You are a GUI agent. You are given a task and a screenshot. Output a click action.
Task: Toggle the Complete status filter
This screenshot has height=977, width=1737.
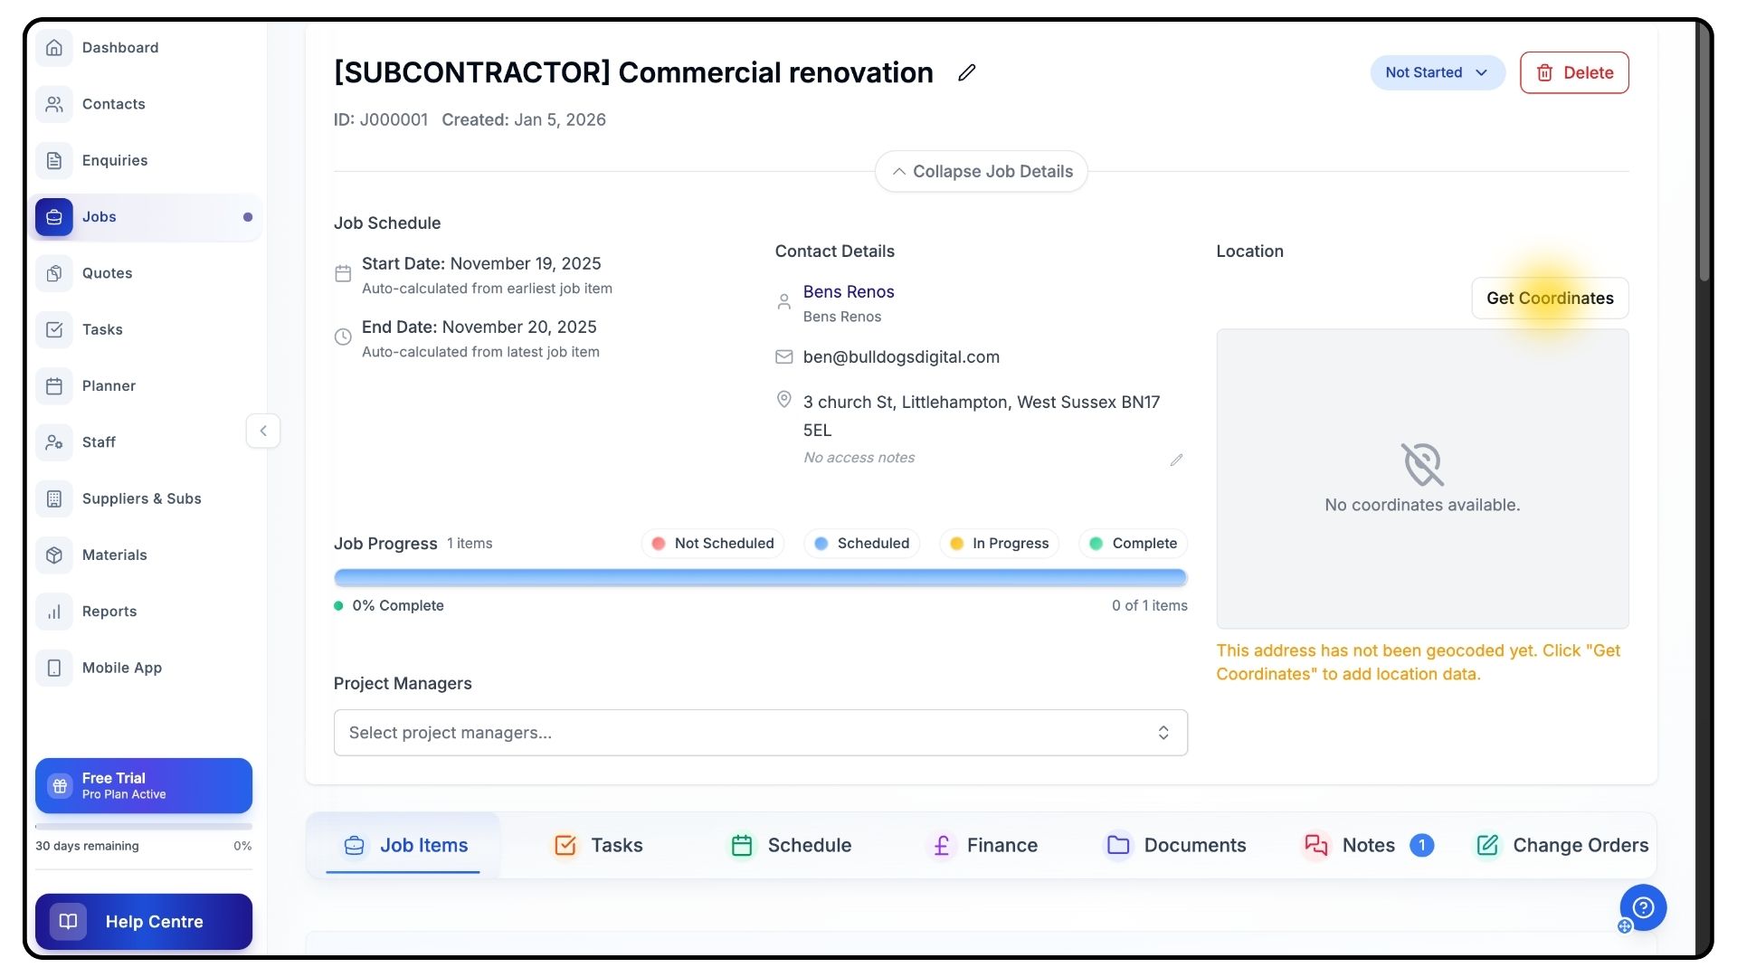(1133, 543)
